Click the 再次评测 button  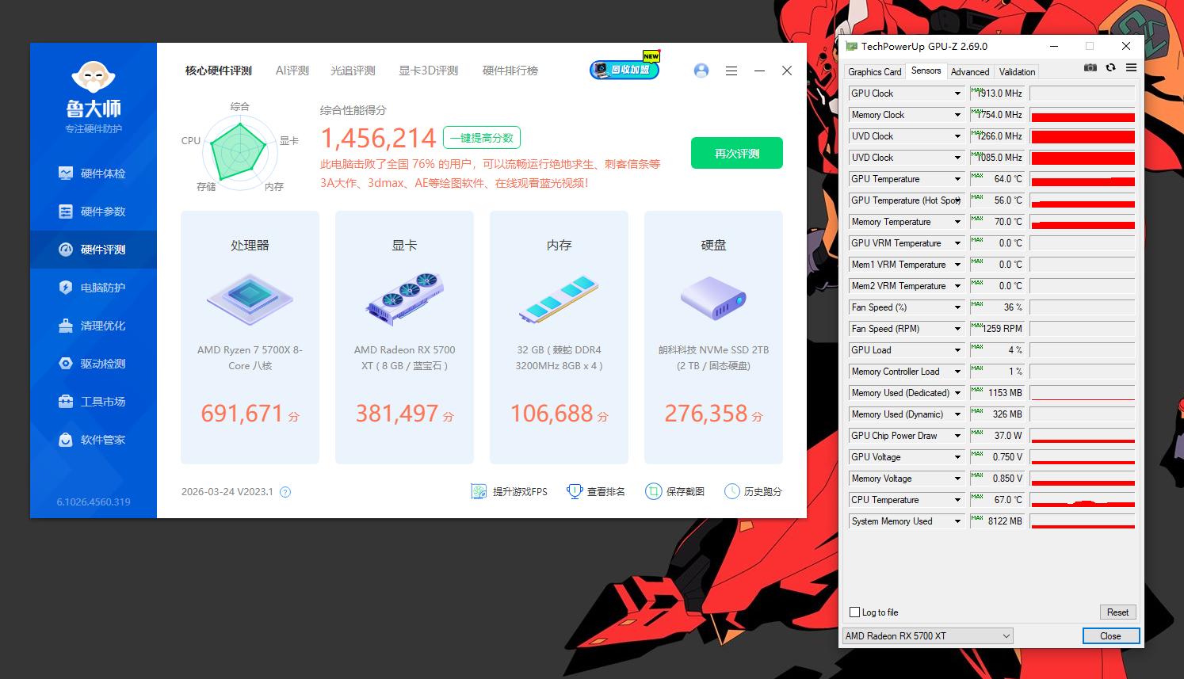click(x=737, y=153)
